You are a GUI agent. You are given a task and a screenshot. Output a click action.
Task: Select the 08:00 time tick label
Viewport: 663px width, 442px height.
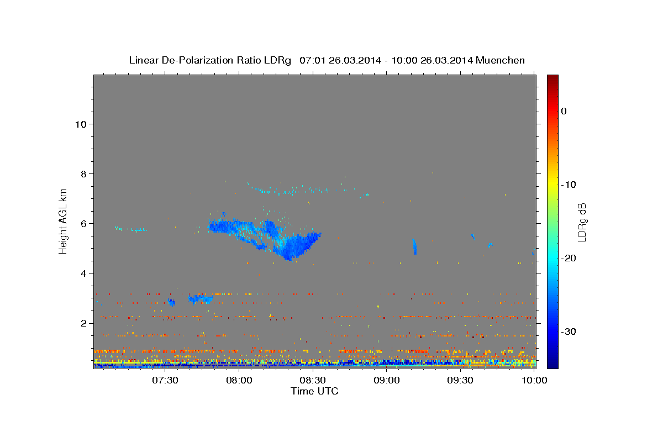(239, 381)
